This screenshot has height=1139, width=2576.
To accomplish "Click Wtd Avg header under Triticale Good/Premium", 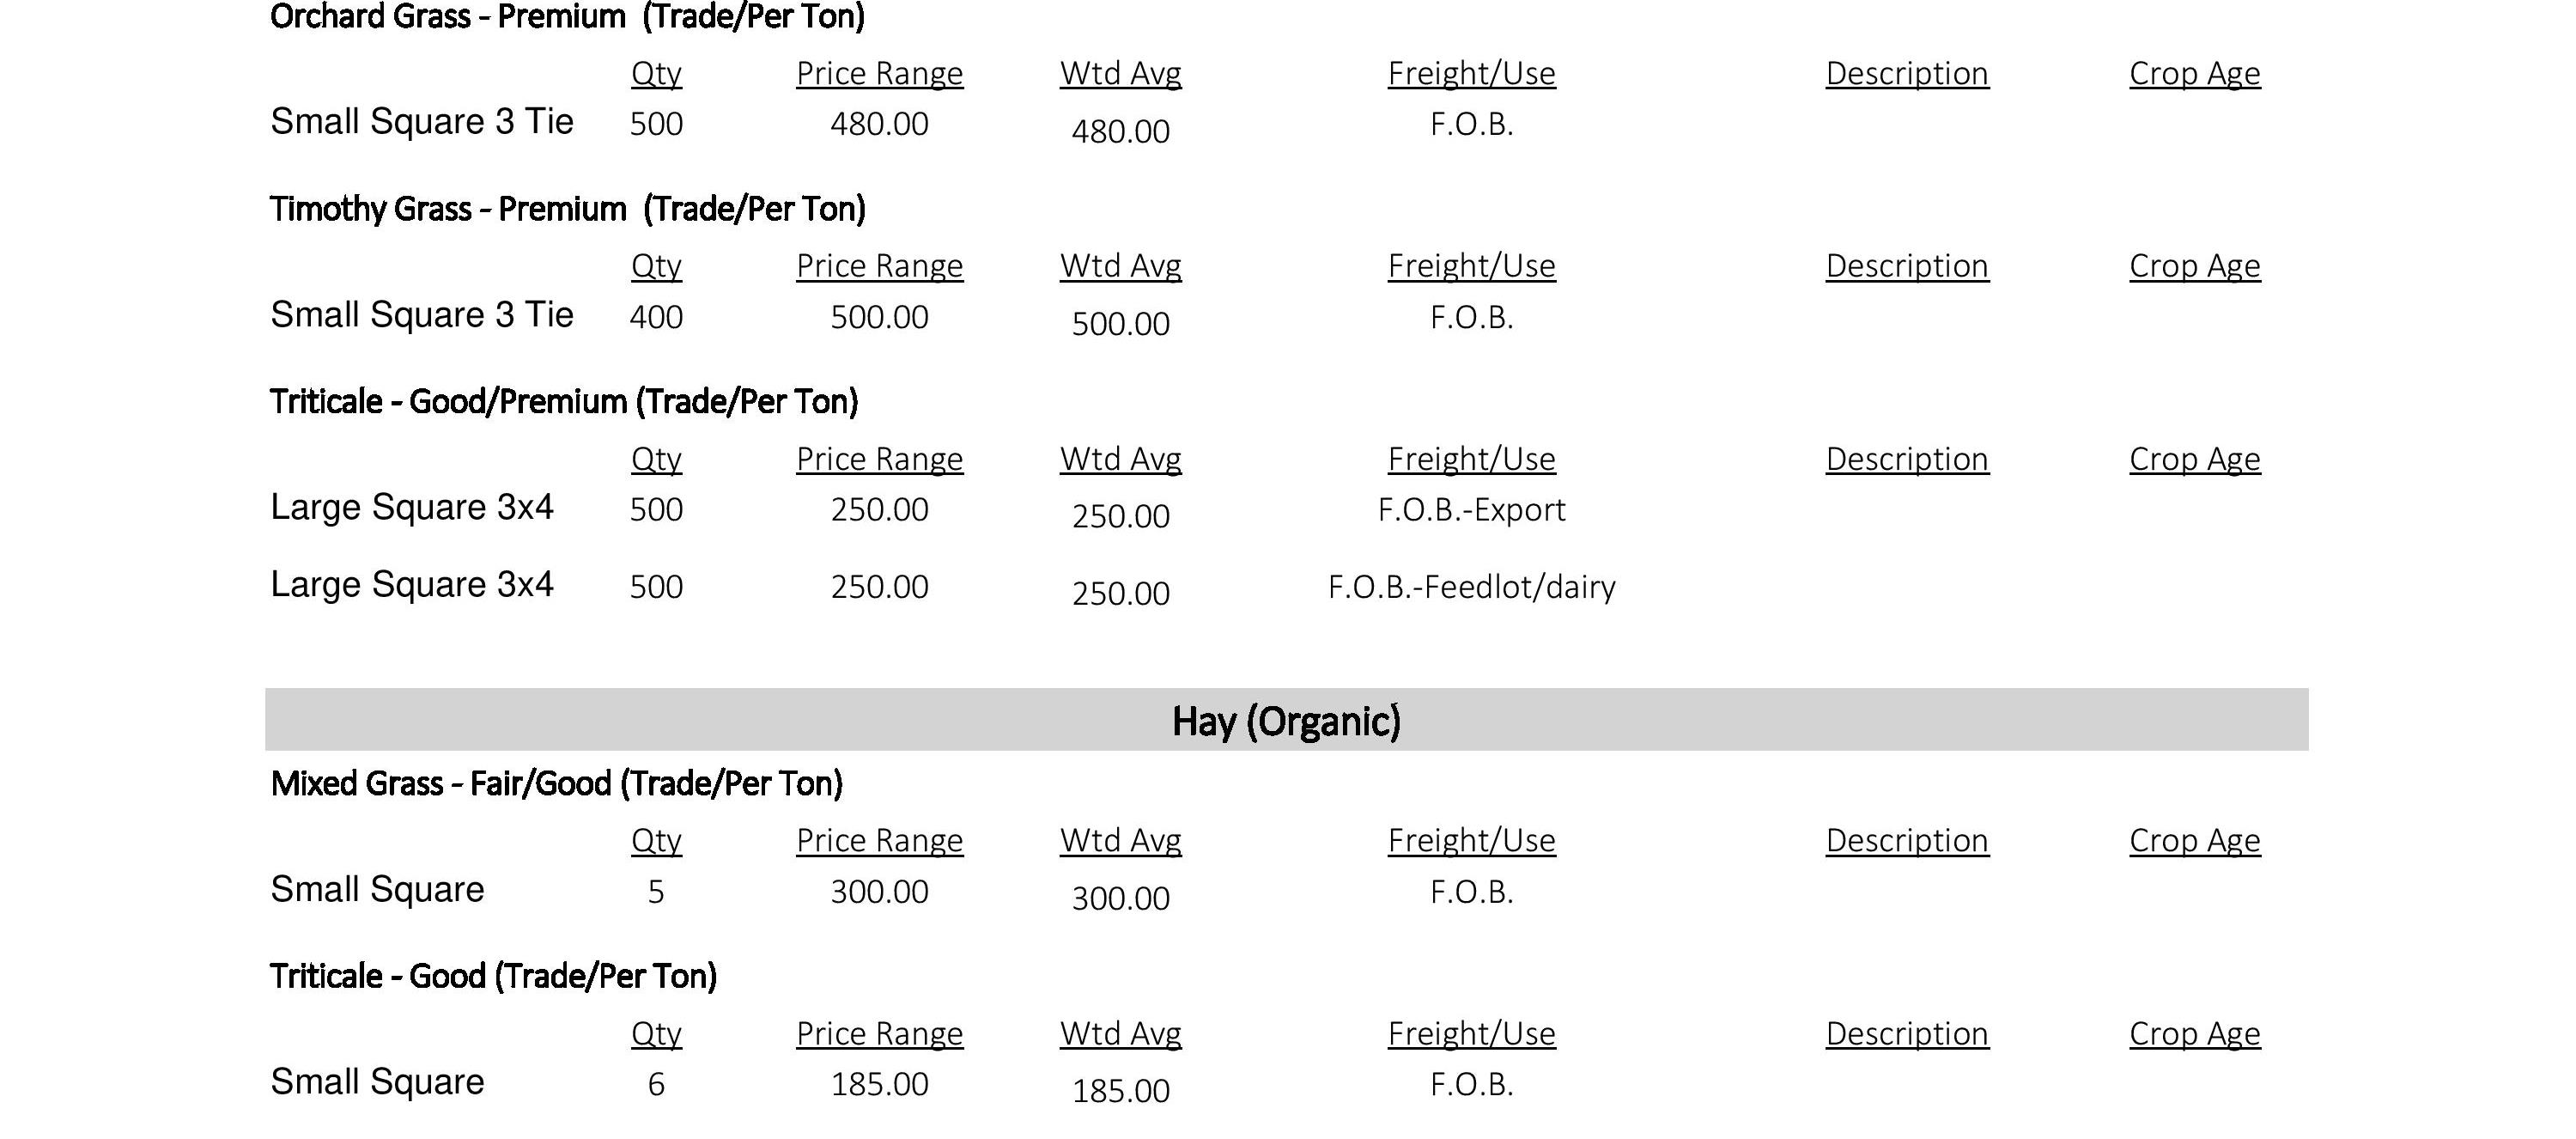I will click(x=1120, y=459).
